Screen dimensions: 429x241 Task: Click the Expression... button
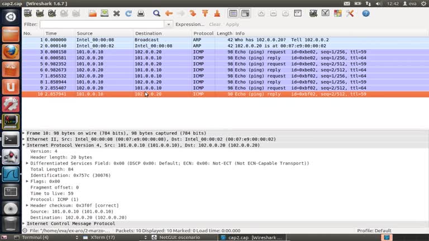coord(190,25)
